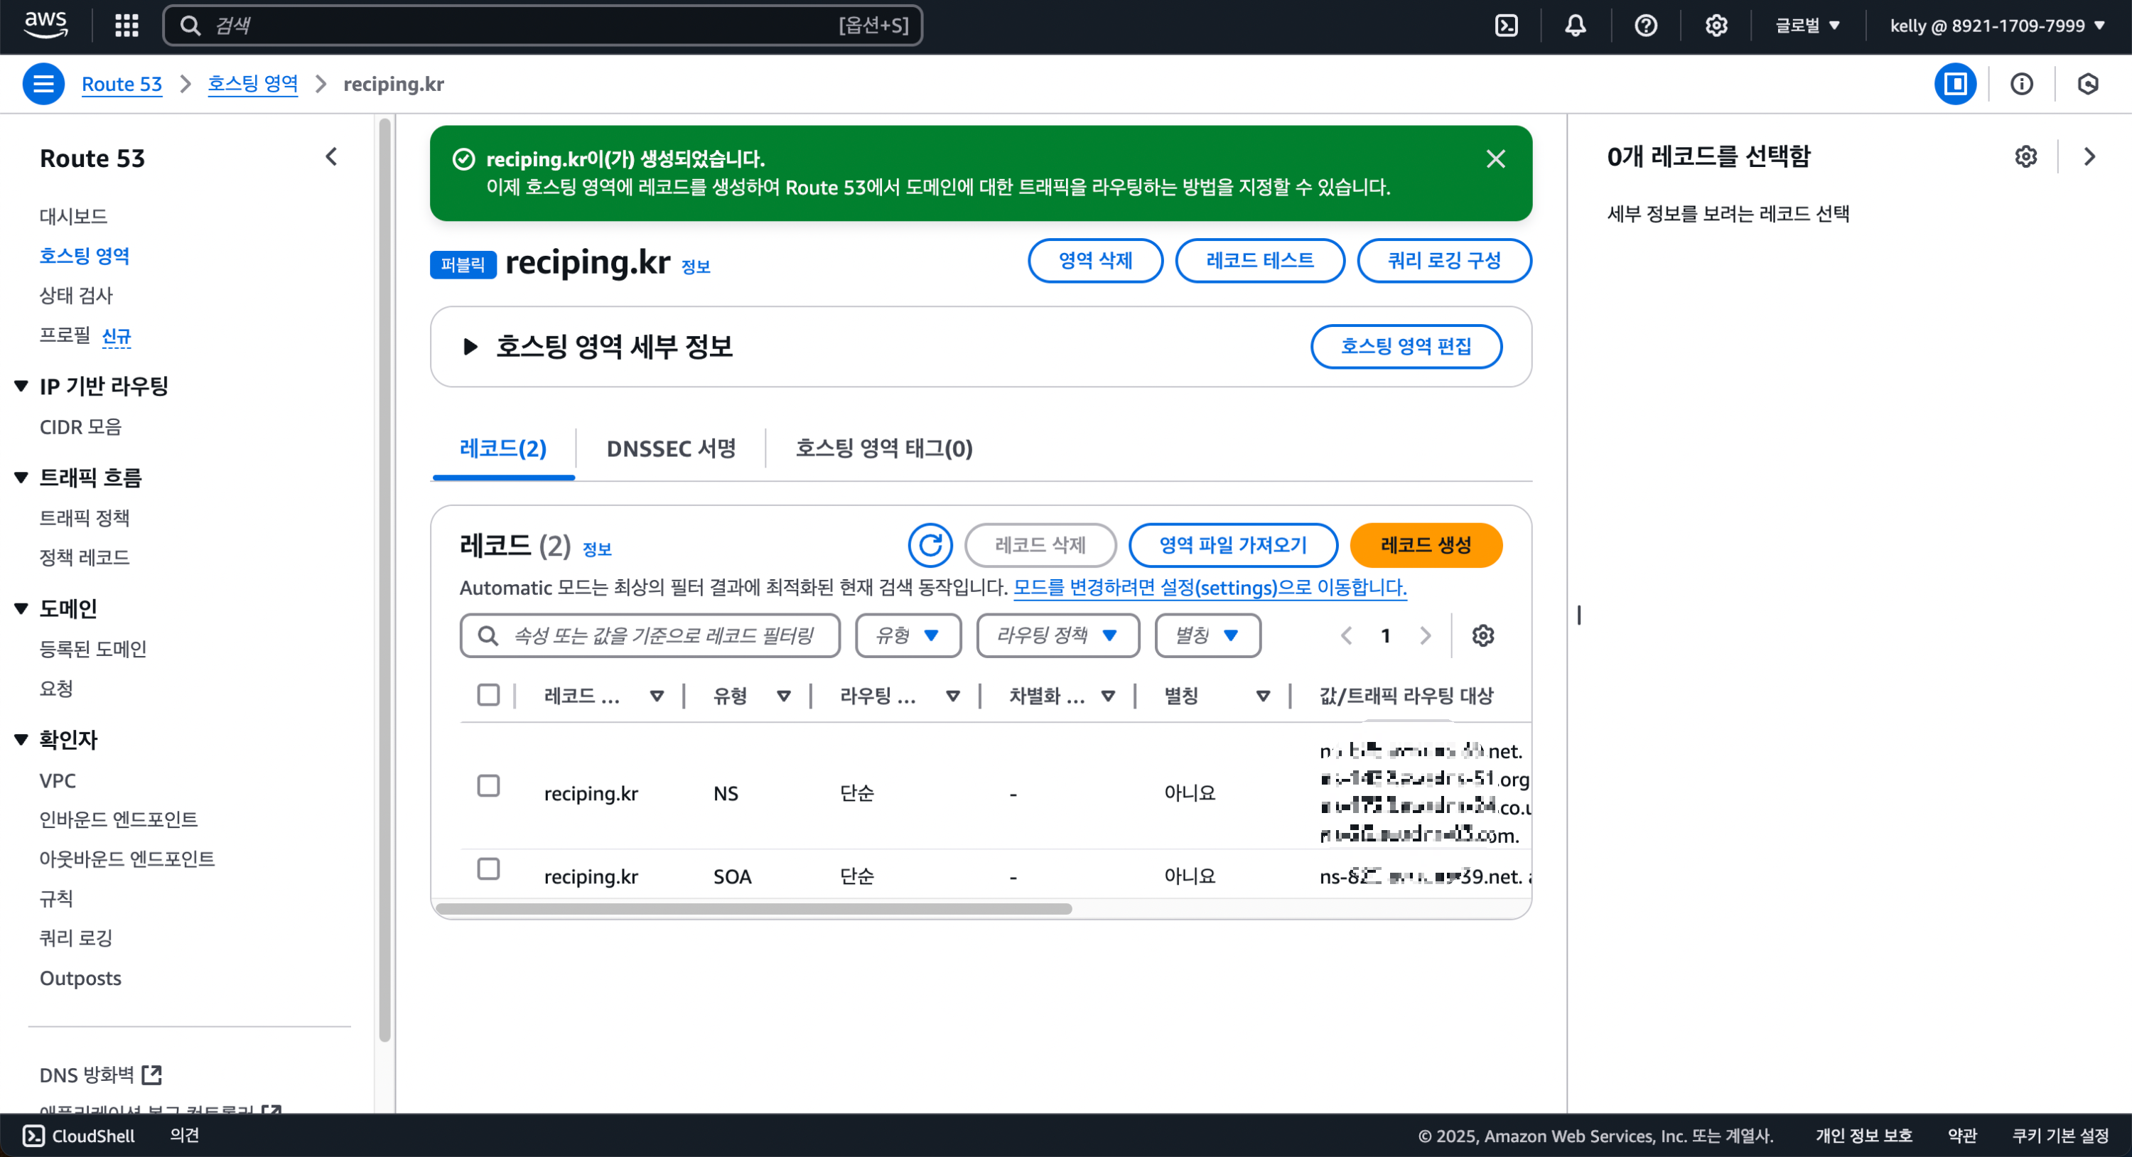Switch to 호스팅 영역 태그(0) tab

(x=883, y=448)
